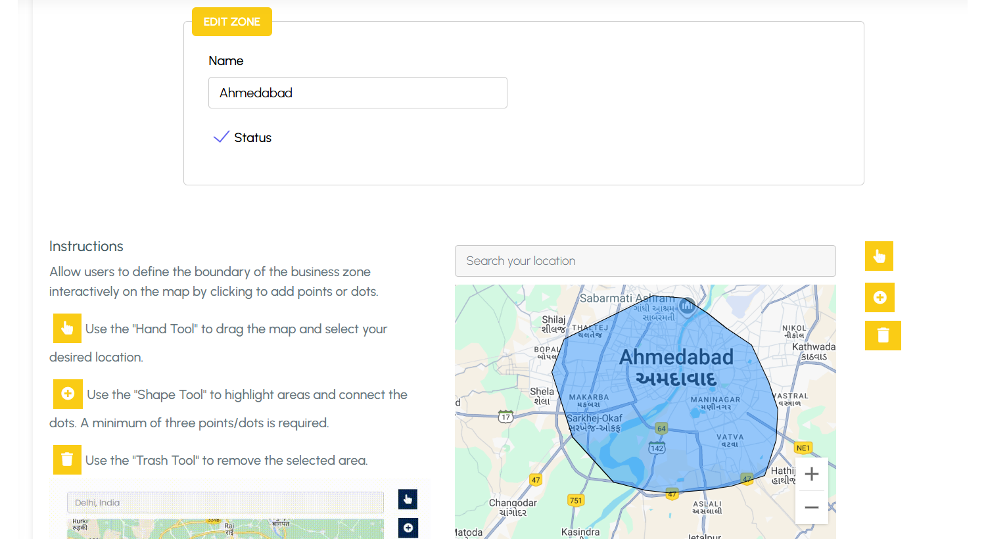Click the Maninagar label on the map
This screenshot has width=986, height=539.
(715, 403)
